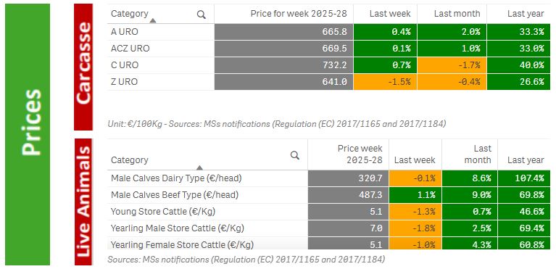Toggle sort arrow under Live Animals Category header
Screen dimensions: 556x269
[x=199, y=168]
